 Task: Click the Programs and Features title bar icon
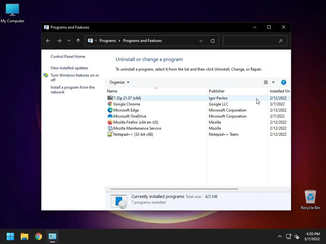point(46,27)
